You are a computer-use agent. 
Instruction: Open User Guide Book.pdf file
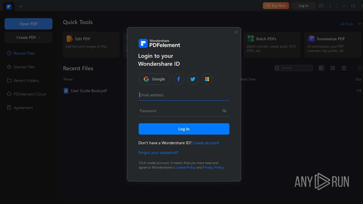89,91
